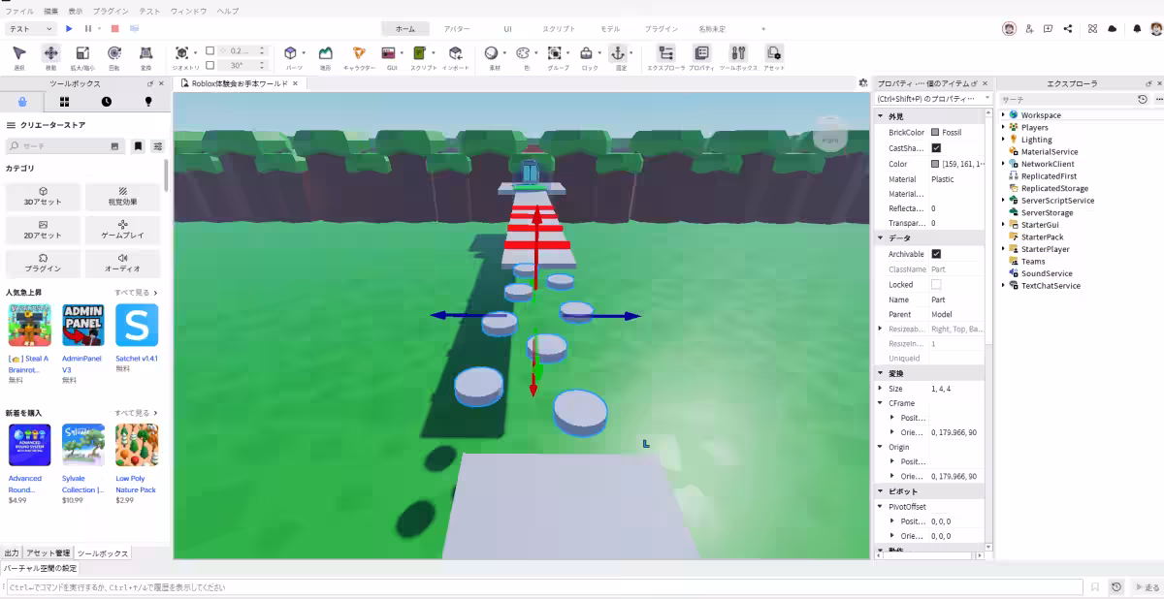Show the エクスプローラ panel via toolbar icon
Viewport: 1164px width, 599px height.
665,53
